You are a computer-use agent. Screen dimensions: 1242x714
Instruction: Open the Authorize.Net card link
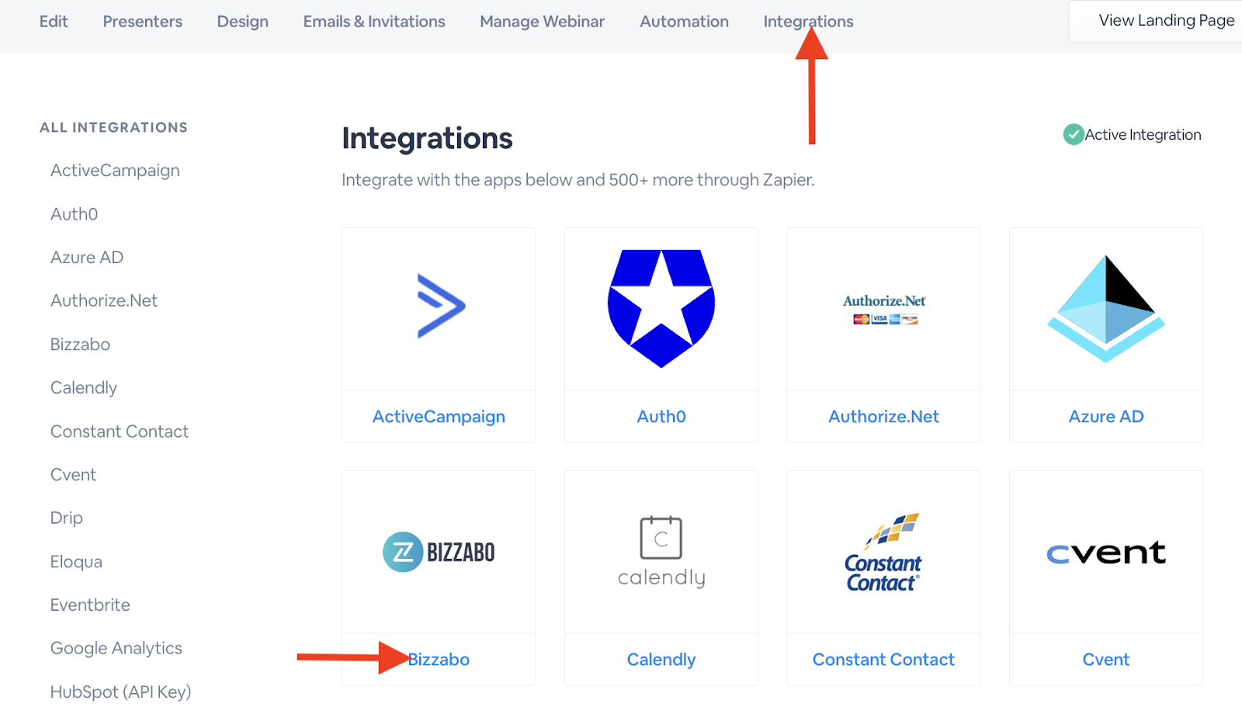884,417
